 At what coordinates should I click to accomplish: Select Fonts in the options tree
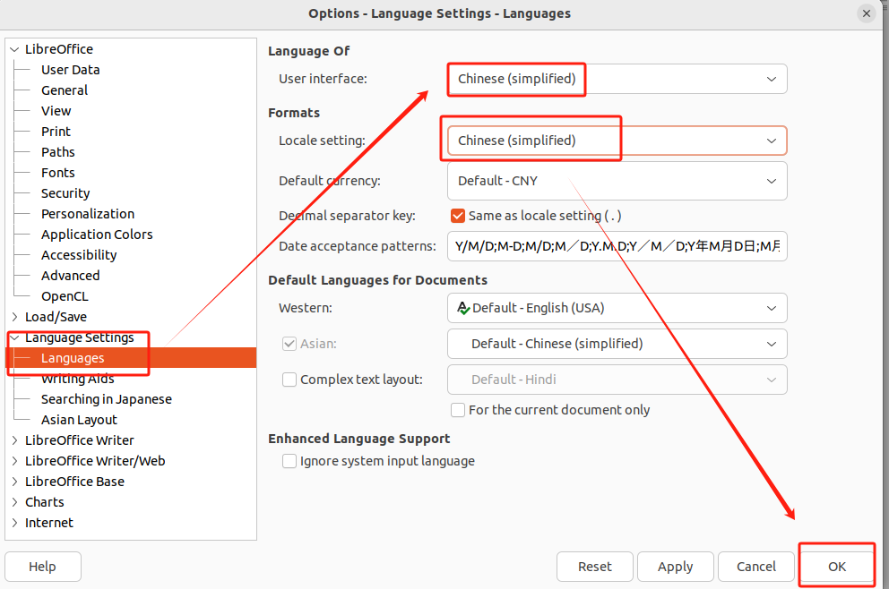click(x=58, y=173)
